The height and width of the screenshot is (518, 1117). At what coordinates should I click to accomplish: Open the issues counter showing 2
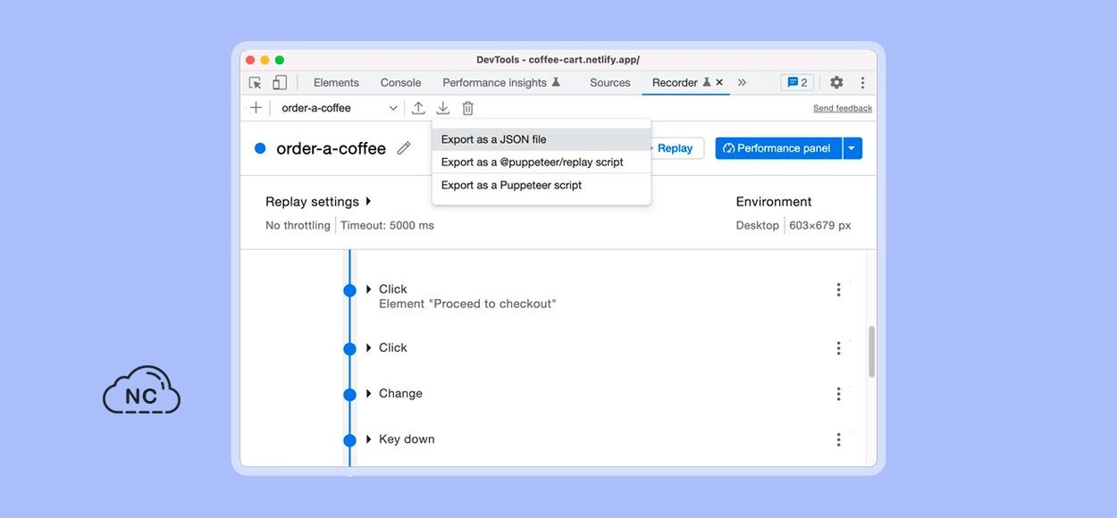coord(797,82)
